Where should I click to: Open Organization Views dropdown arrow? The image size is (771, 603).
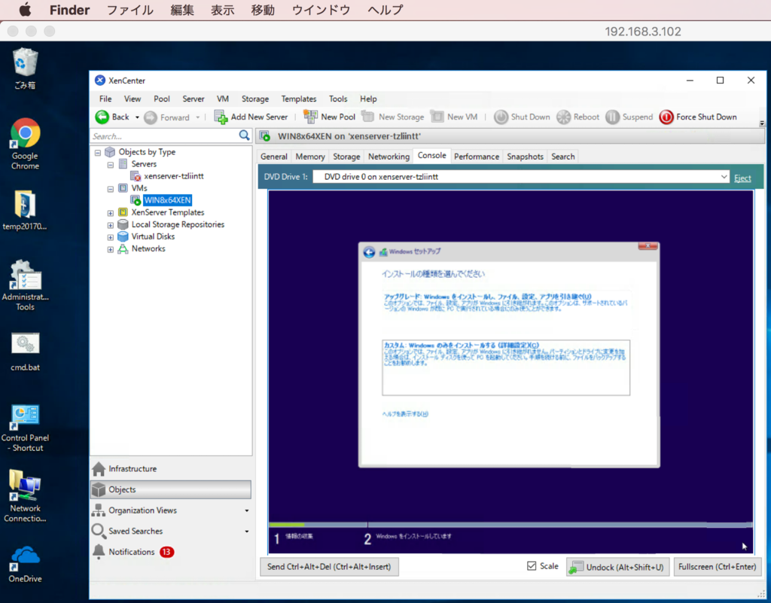point(247,510)
